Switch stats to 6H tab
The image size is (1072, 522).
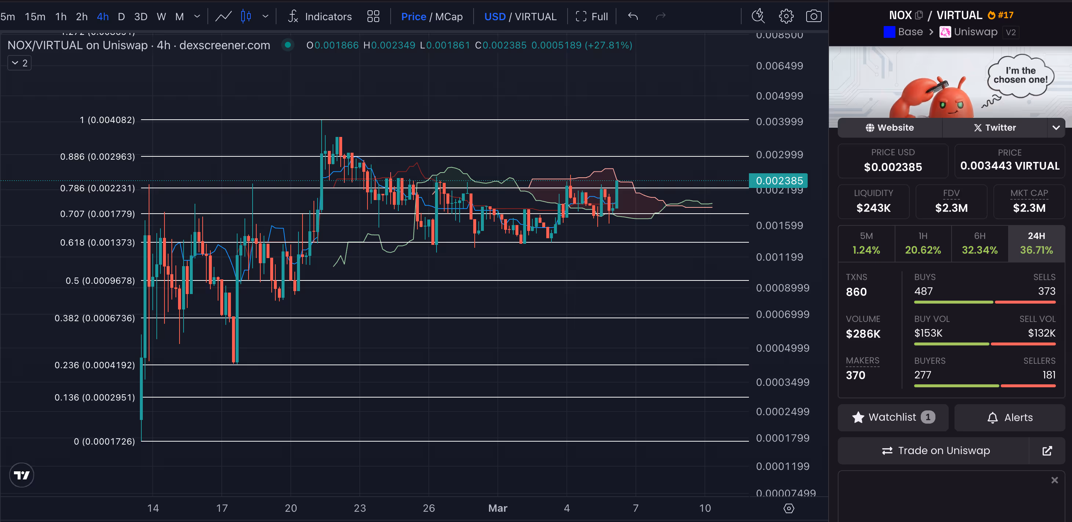(979, 243)
